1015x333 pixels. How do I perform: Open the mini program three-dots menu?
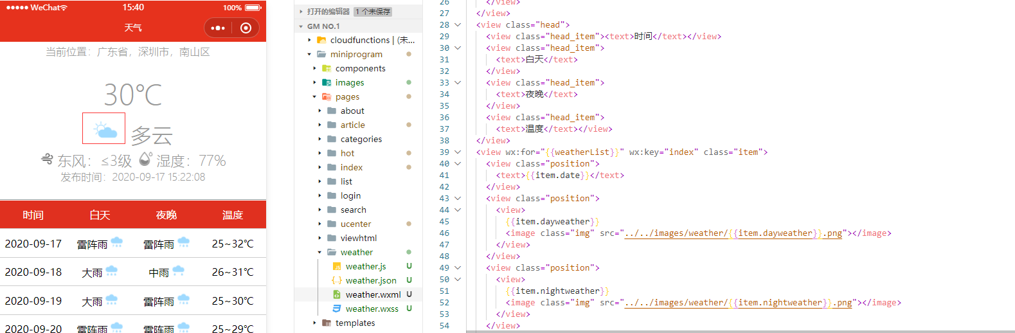[219, 28]
